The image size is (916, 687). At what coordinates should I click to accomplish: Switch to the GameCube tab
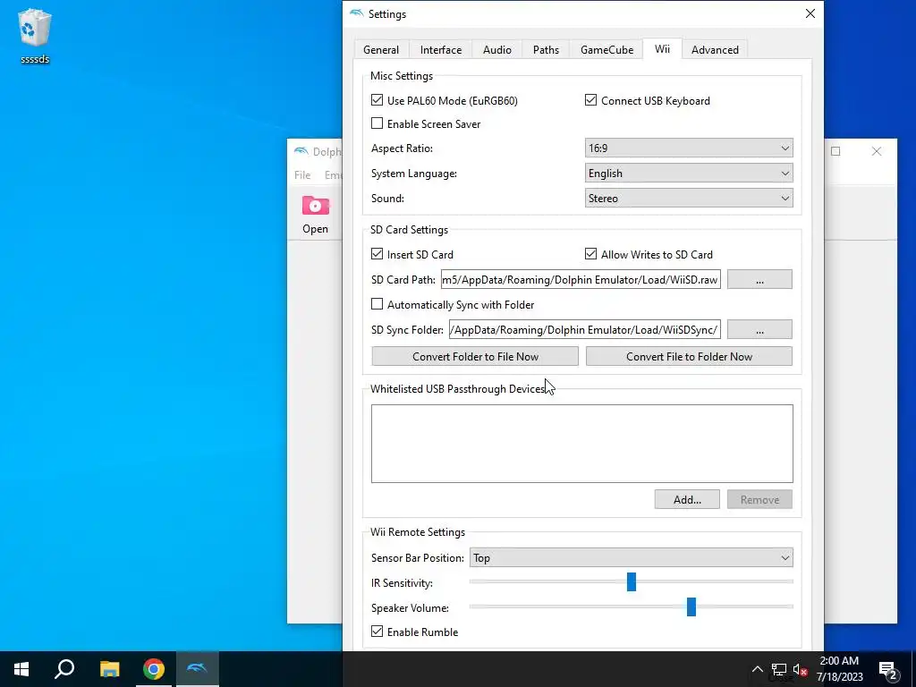[606, 50]
